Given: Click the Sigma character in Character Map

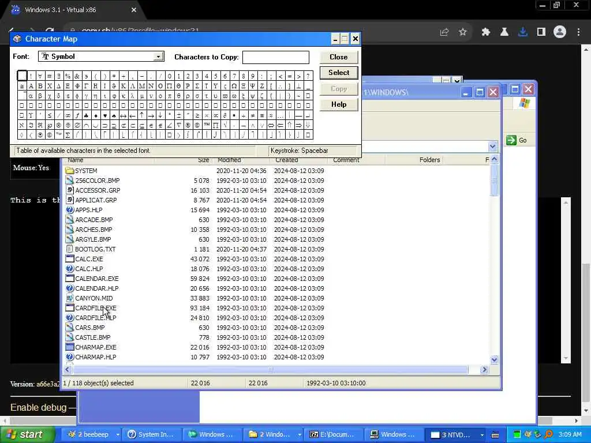Looking at the screenshot, I should [197, 86].
